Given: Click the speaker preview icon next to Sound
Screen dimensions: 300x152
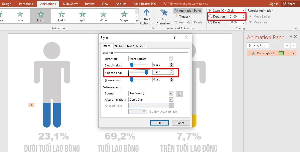Looking at the screenshot, I should pos(180,94).
